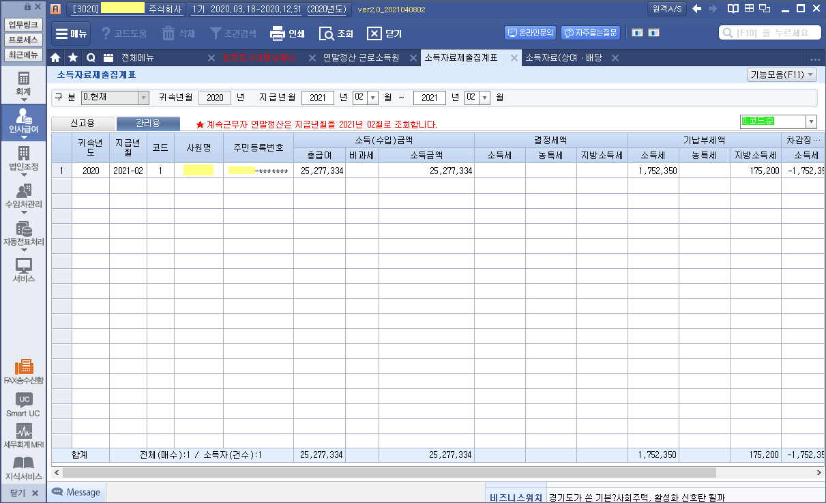The width and height of the screenshot is (826, 503).
Task: Select the 관리용 tab
Action: tap(148, 124)
